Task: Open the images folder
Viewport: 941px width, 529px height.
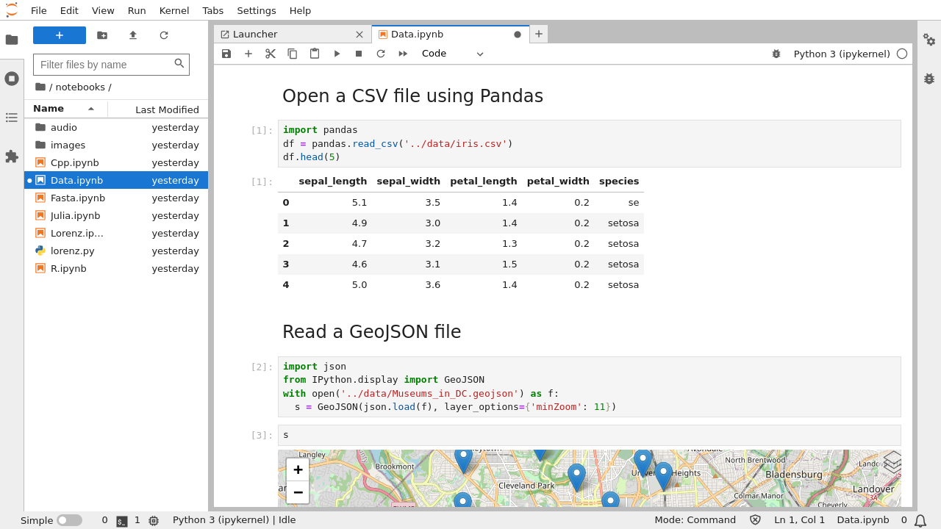Action: tap(116, 145)
